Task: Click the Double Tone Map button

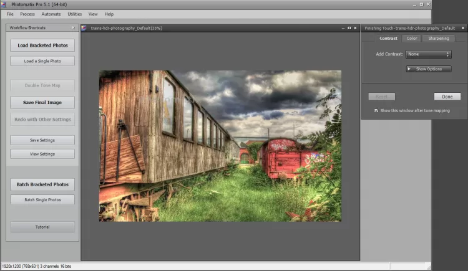Action: pos(42,85)
